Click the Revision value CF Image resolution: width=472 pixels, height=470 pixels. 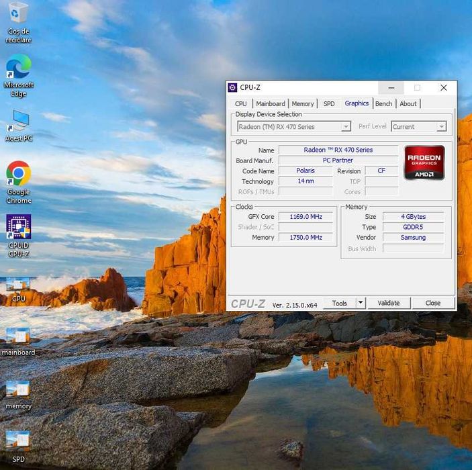point(381,171)
